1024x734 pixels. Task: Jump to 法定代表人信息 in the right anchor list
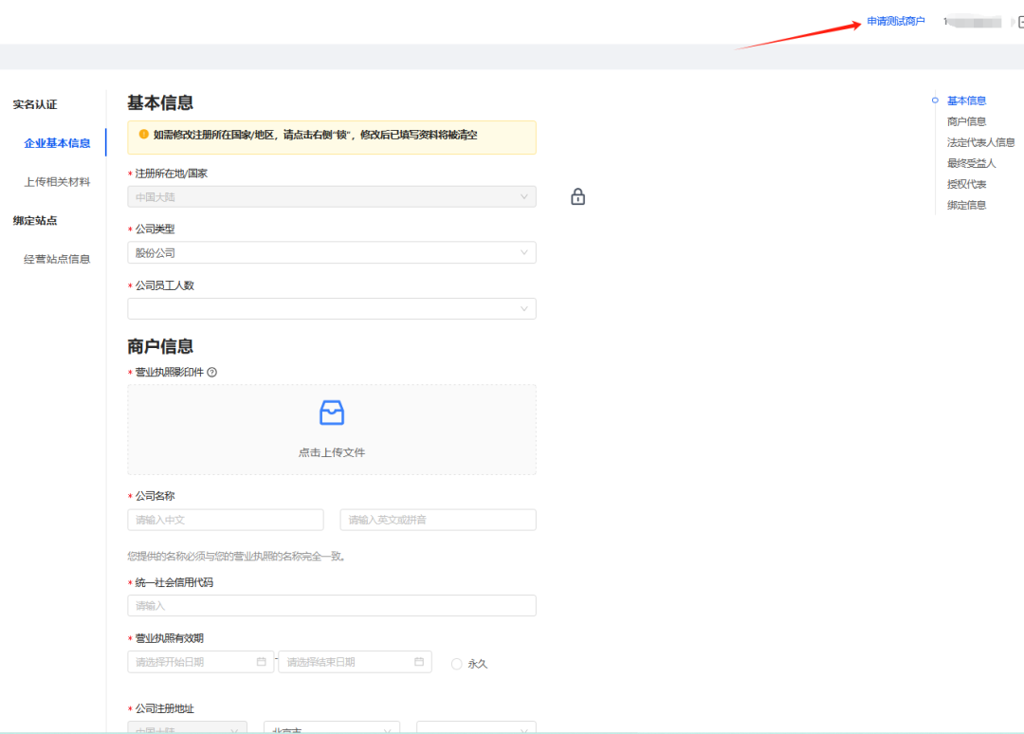(x=980, y=142)
